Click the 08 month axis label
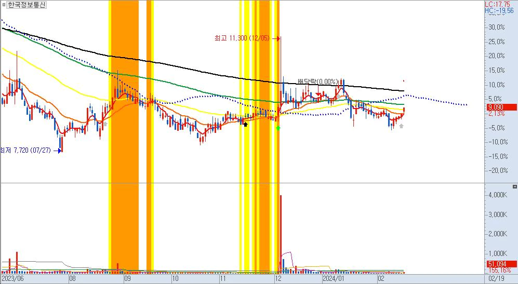This screenshot has height=284, width=518. 72,279
